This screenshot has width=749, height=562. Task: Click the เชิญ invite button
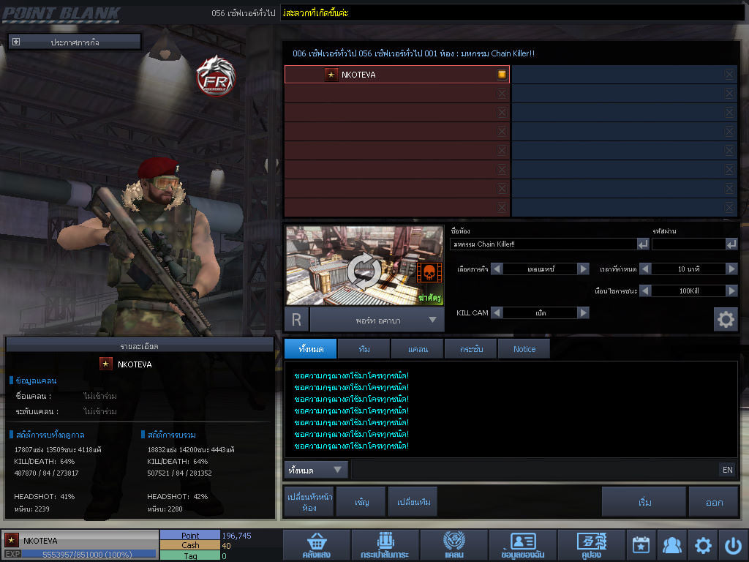tap(361, 502)
